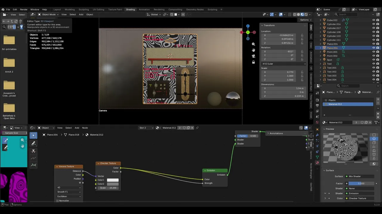The image size is (382, 214).
Task: Open the Render properties tab icon
Action: pos(317,100)
